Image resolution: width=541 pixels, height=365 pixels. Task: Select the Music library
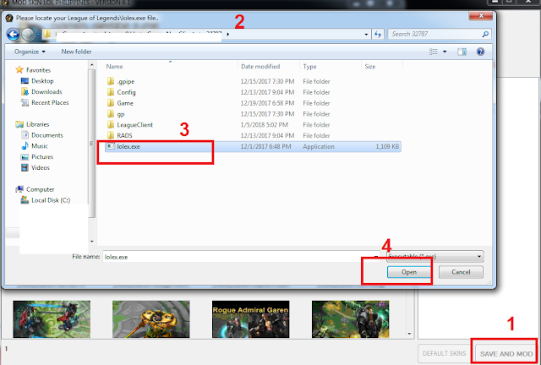coord(34,146)
